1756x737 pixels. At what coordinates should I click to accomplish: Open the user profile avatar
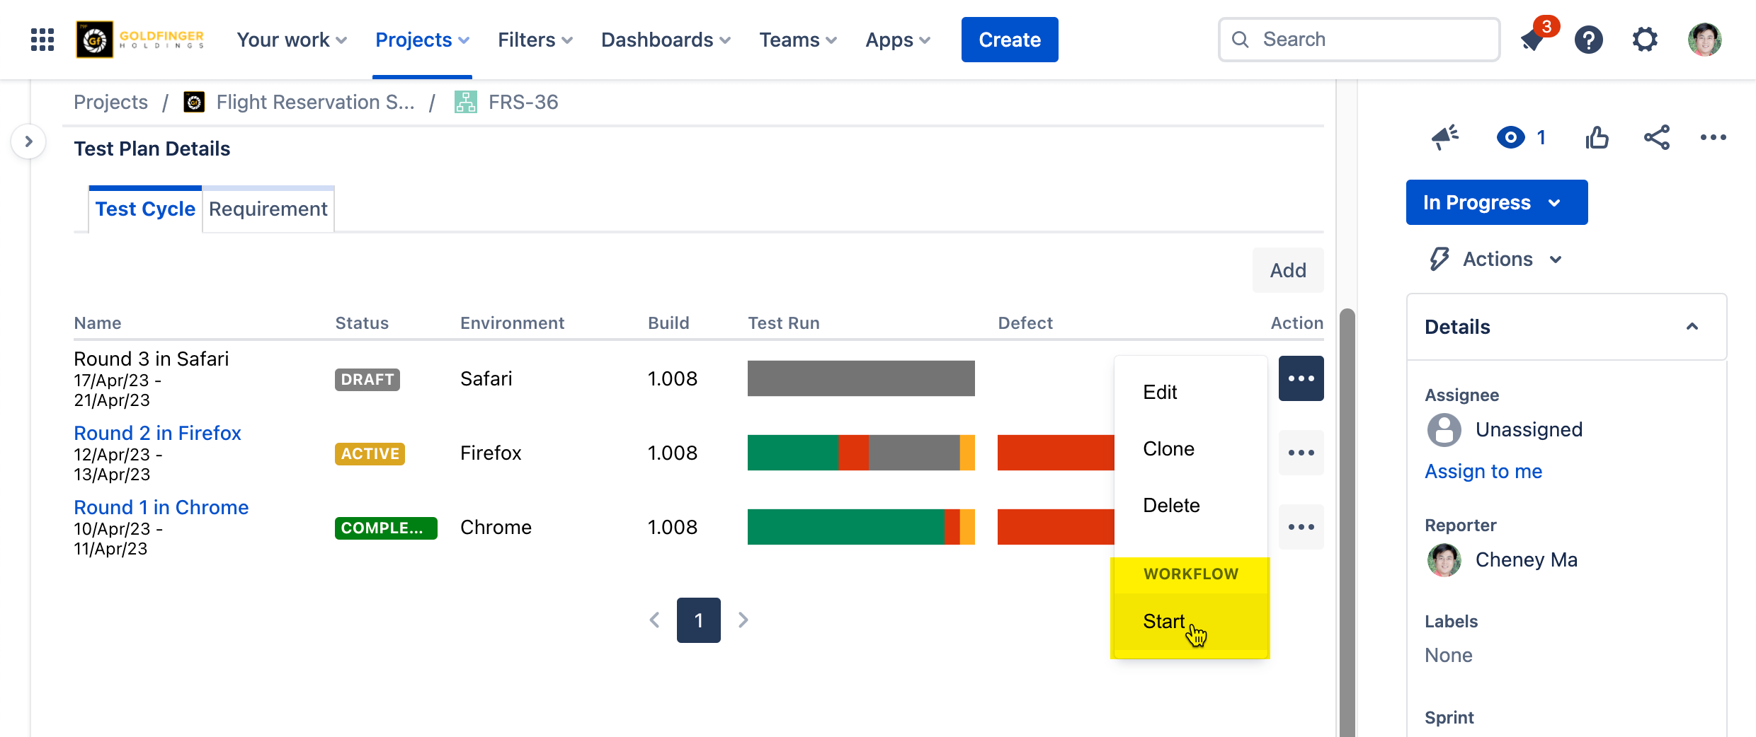1704,40
